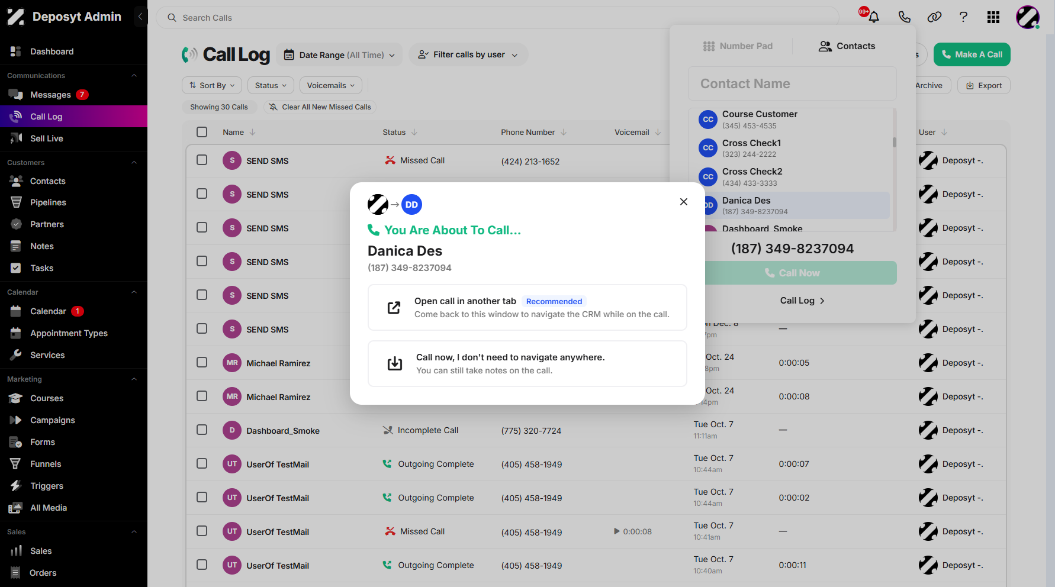
Task: Collapse the Communications sidebar section
Action: (x=134, y=76)
